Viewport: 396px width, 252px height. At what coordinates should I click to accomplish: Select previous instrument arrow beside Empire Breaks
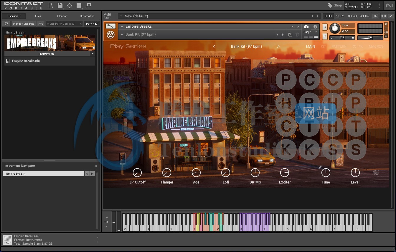click(x=293, y=27)
